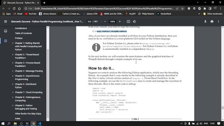Open Chrome from the taskbar

pyautogui.click(x=34, y=124)
